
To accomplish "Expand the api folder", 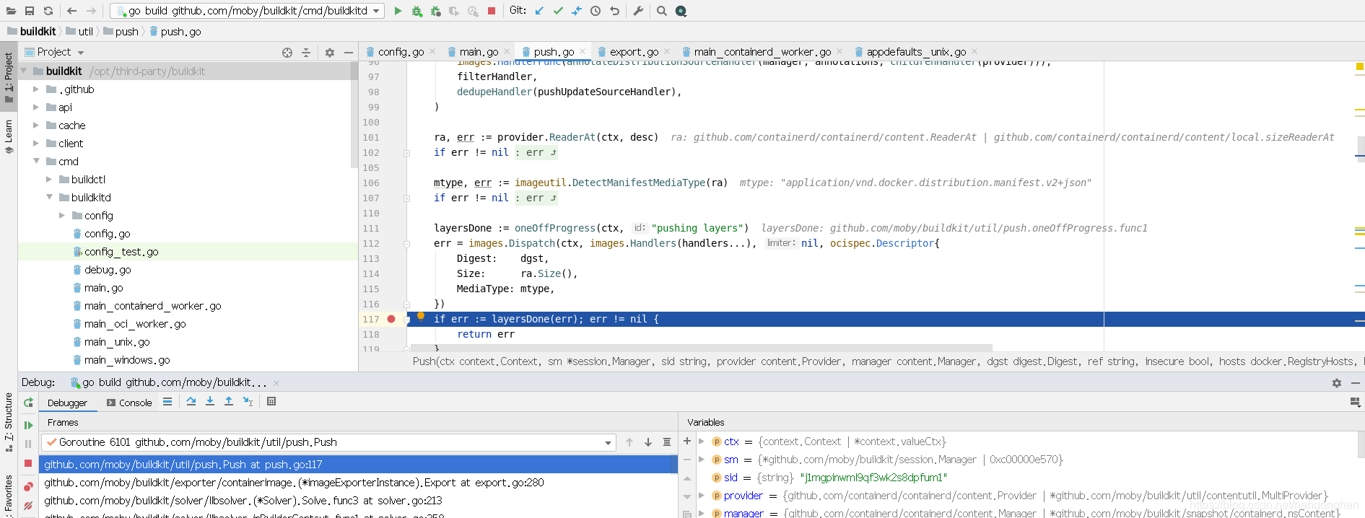I will pos(35,107).
